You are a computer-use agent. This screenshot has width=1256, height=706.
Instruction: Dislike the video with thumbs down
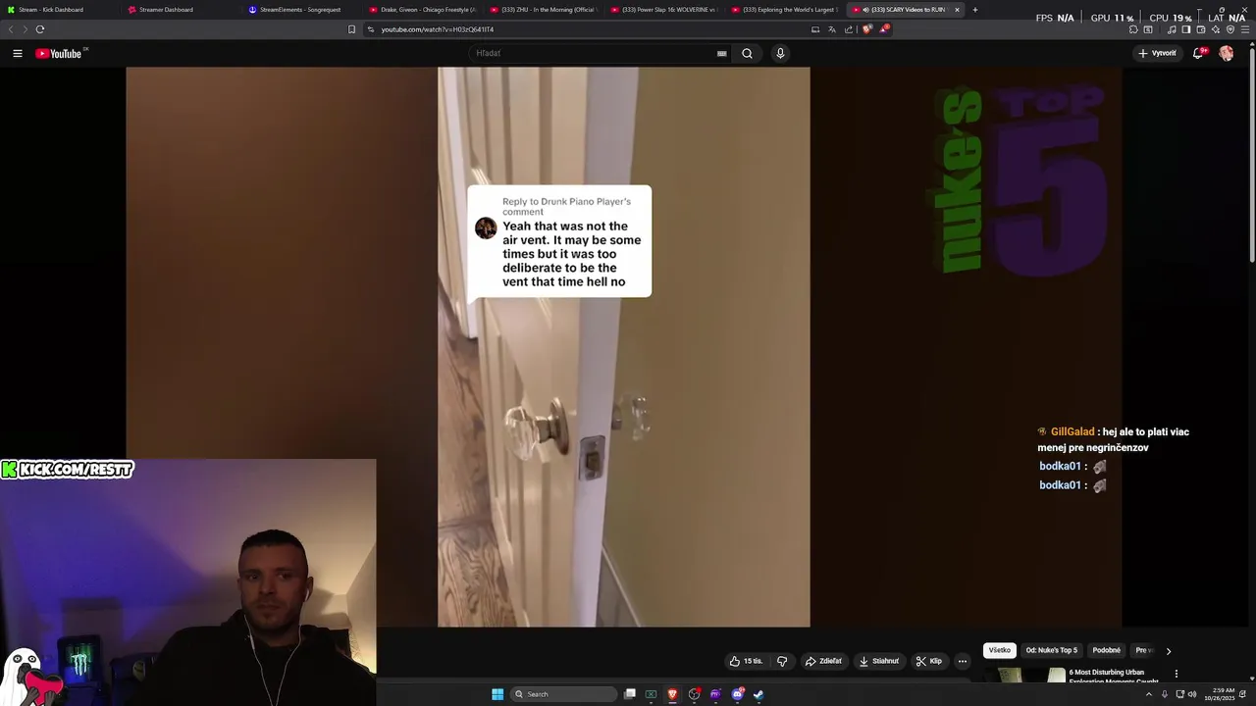(x=782, y=661)
